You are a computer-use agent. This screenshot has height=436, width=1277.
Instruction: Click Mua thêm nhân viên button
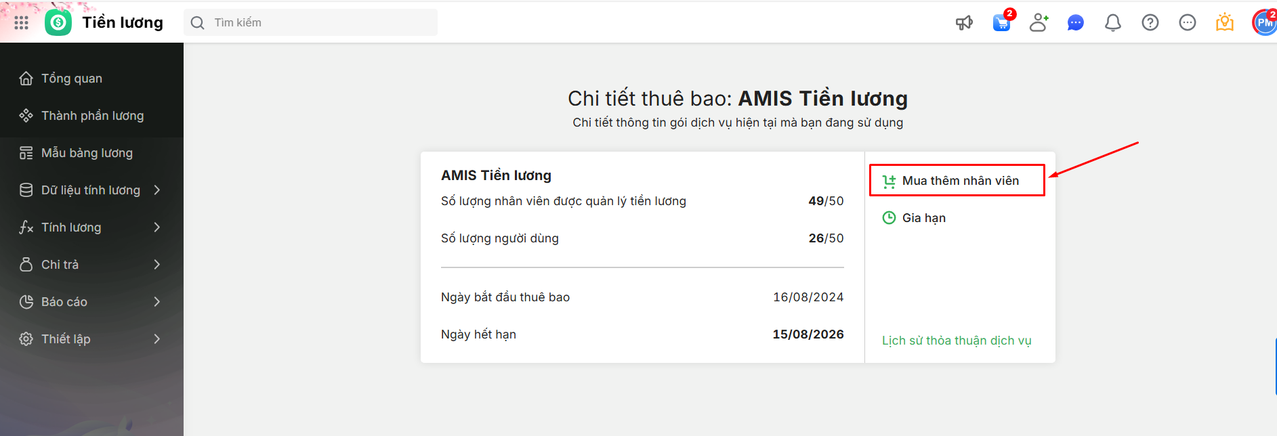pos(957,181)
